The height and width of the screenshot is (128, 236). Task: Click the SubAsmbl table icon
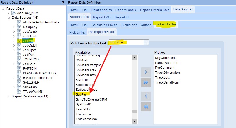click(19, 87)
